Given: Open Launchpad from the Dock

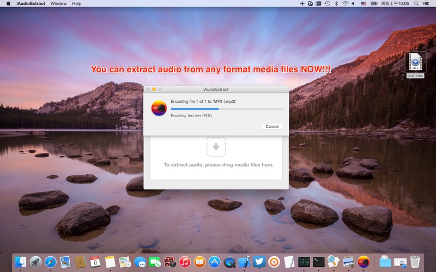Looking at the screenshot, I should click(x=35, y=262).
